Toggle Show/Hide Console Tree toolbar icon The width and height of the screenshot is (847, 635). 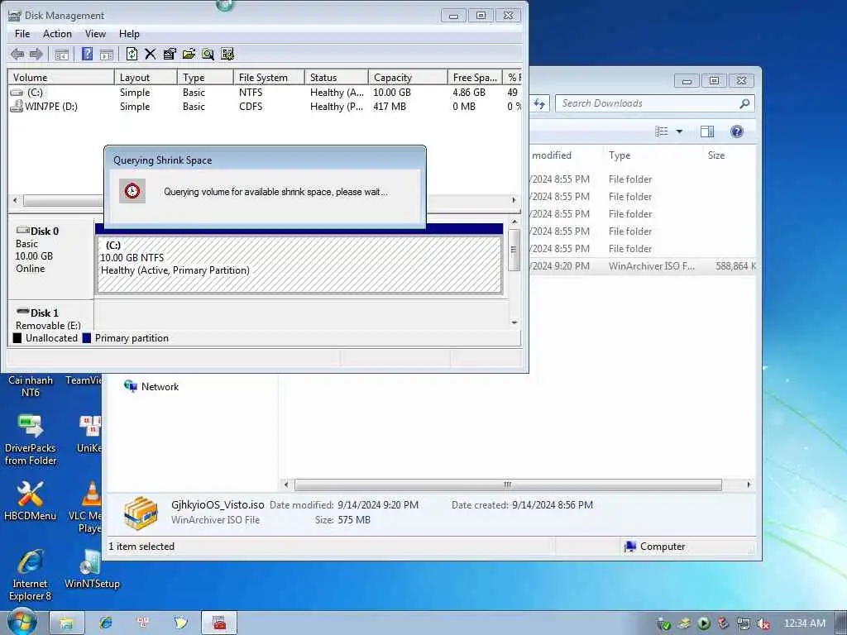tap(61, 54)
